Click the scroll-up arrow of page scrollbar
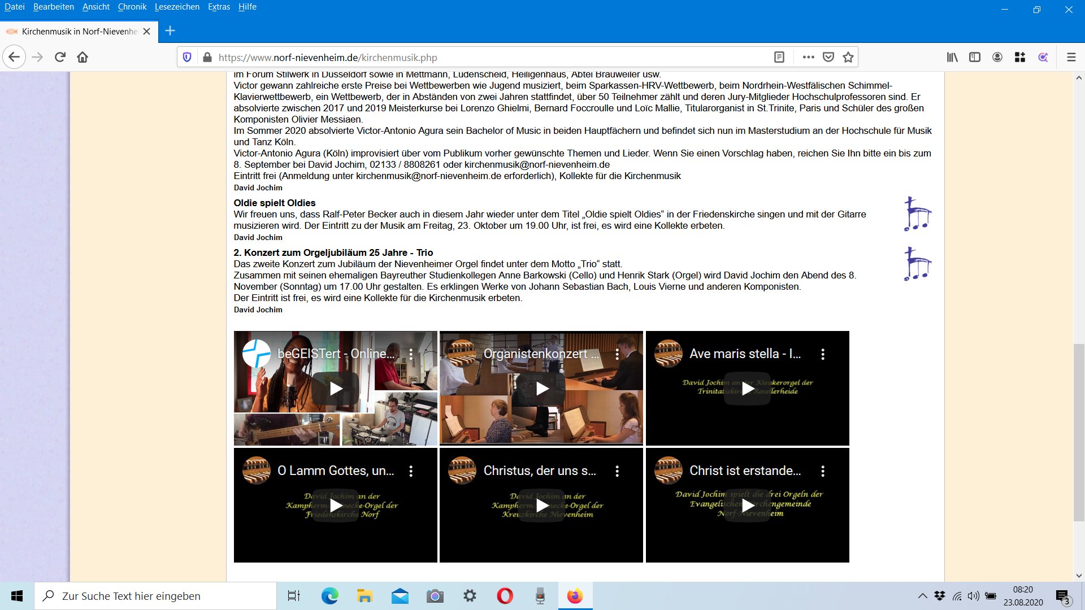 pyautogui.click(x=1079, y=78)
